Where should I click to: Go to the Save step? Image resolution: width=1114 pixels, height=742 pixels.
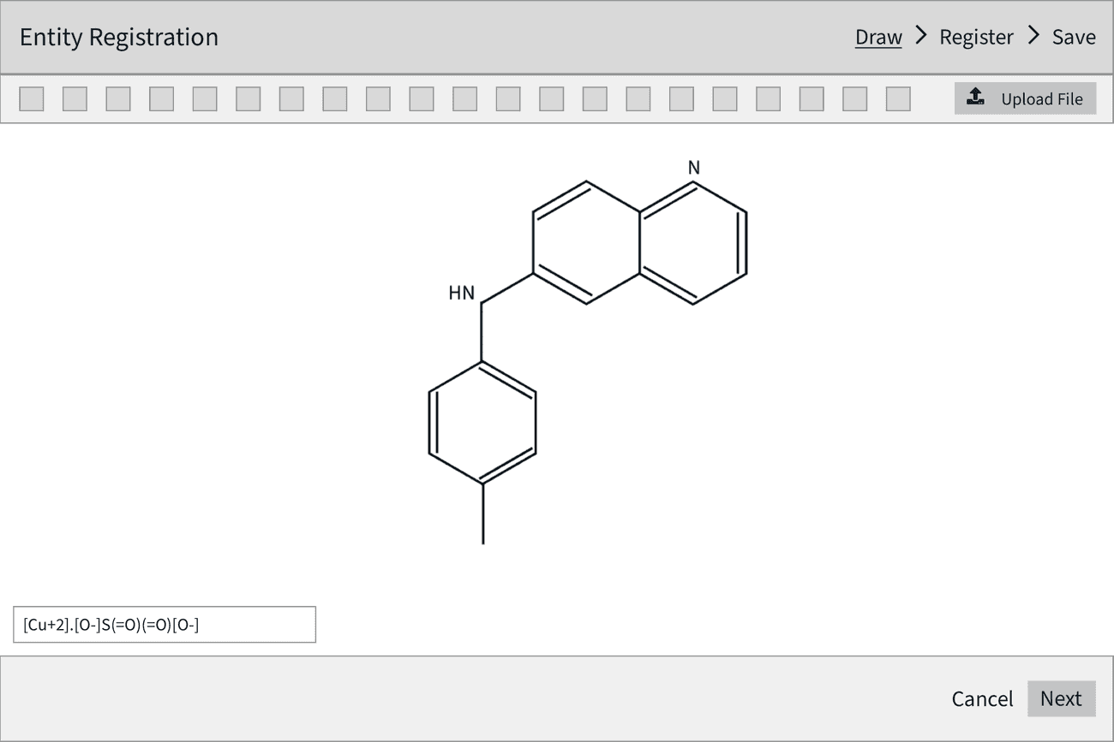tap(1074, 37)
